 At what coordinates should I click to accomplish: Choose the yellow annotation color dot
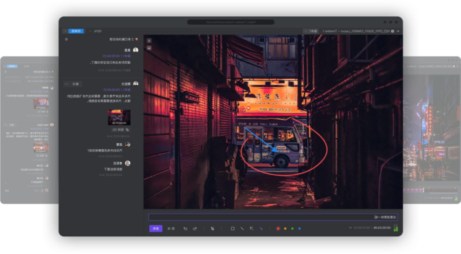(285, 228)
